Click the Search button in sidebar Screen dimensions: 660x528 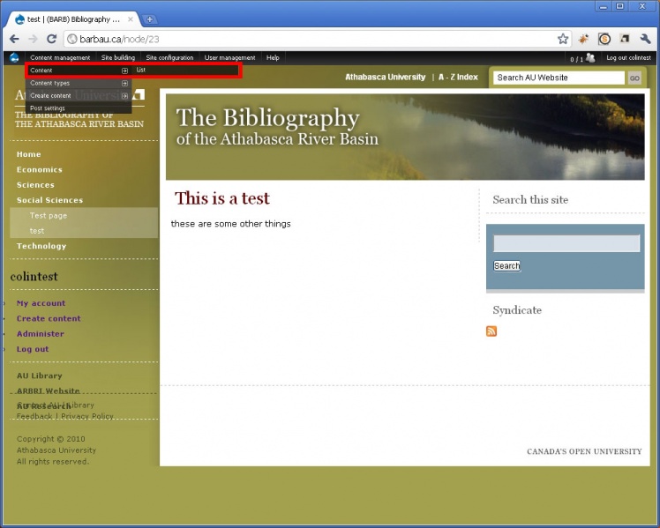click(x=506, y=265)
